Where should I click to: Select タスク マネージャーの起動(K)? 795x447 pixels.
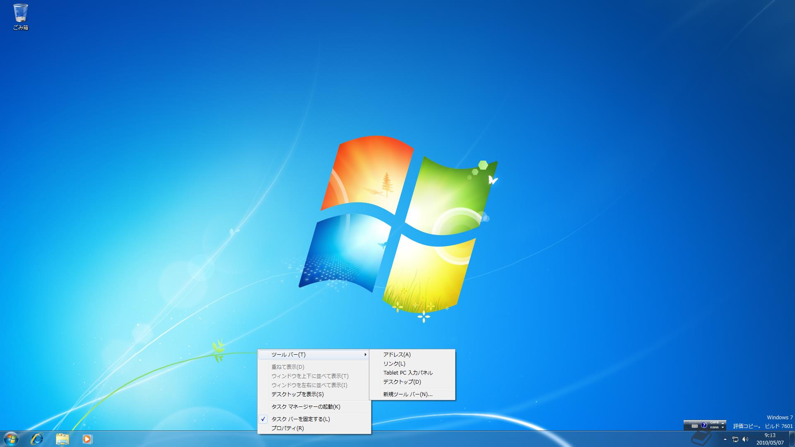tap(314, 407)
